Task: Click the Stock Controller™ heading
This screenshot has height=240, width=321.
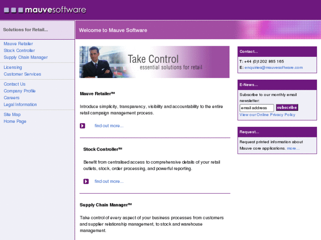Action: (102, 149)
